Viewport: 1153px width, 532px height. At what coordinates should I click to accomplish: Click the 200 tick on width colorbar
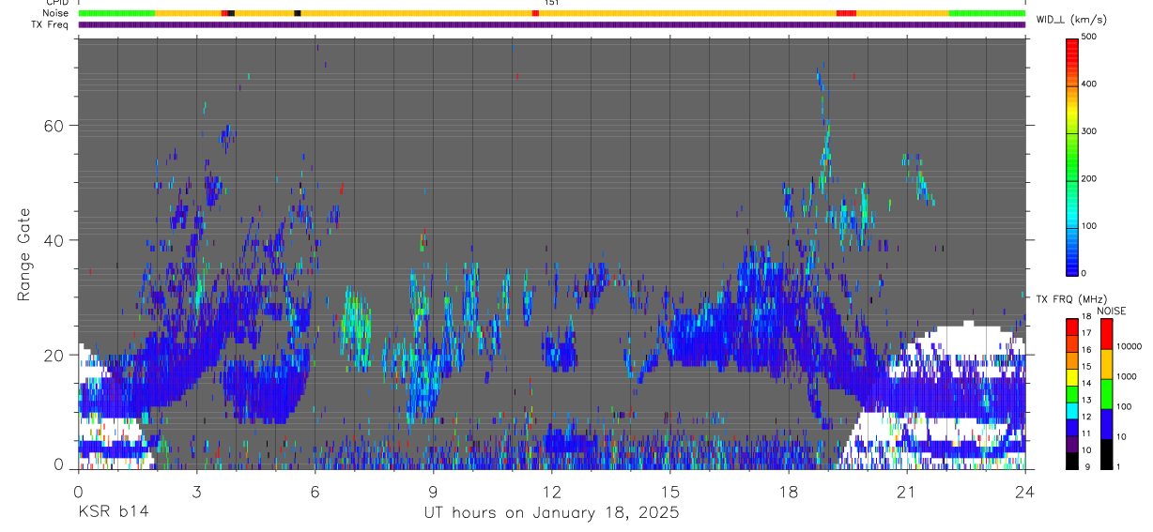(x=1090, y=179)
